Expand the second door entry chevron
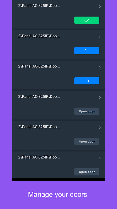 click(x=100, y=37)
